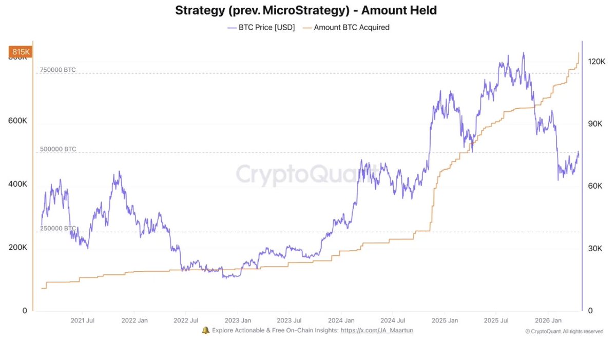
Task: Click the 2024 Jul date axis label
Action: 392,320
